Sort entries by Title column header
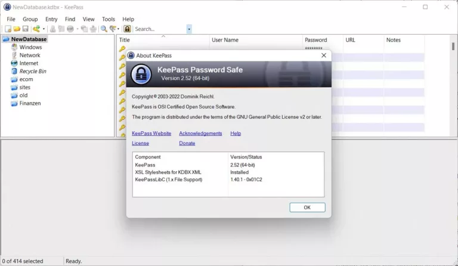The width and height of the screenshot is (458, 266). [163, 40]
